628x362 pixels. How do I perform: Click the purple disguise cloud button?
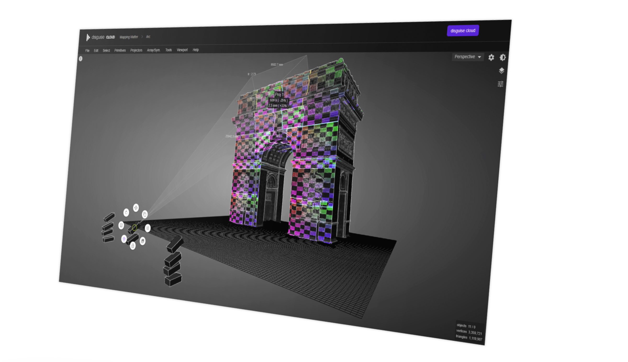(463, 31)
